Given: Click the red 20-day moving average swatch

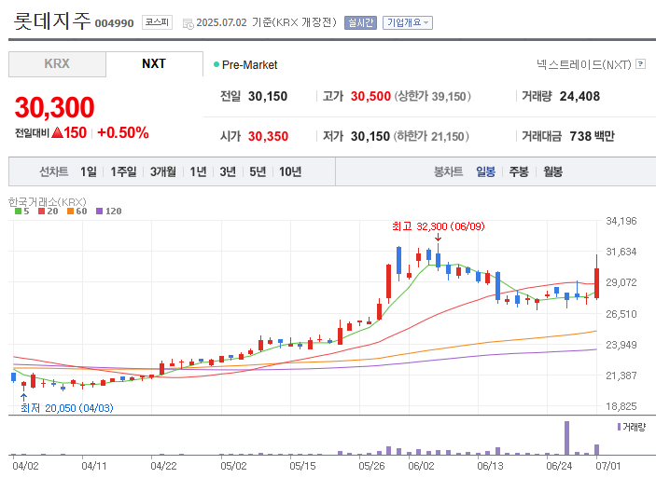Looking at the screenshot, I should pyautogui.click(x=41, y=212).
